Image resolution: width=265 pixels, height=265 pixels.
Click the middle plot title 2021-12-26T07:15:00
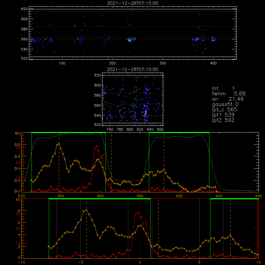[132, 69]
